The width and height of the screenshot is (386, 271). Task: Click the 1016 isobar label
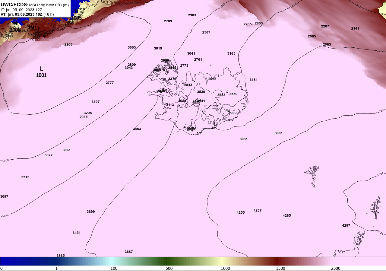click(x=380, y=51)
